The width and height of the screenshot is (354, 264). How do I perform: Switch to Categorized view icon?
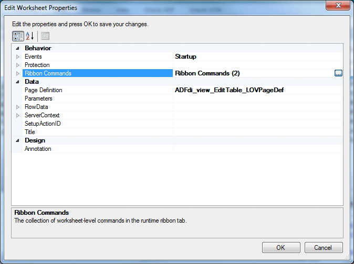click(18, 36)
